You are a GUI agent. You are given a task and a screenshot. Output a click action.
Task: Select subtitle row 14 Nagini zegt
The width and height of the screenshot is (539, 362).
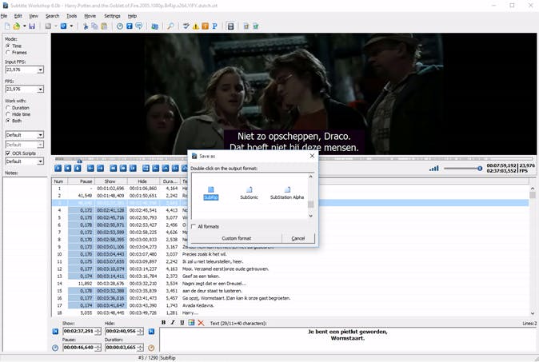(x=290, y=284)
